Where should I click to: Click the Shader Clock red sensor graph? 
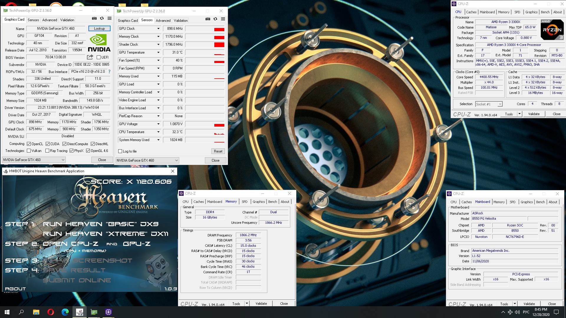tap(205, 44)
